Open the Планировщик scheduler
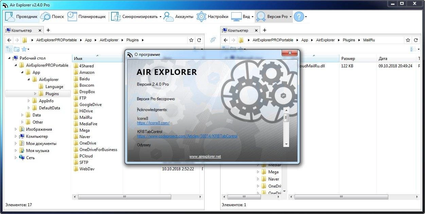 [87, 16]
